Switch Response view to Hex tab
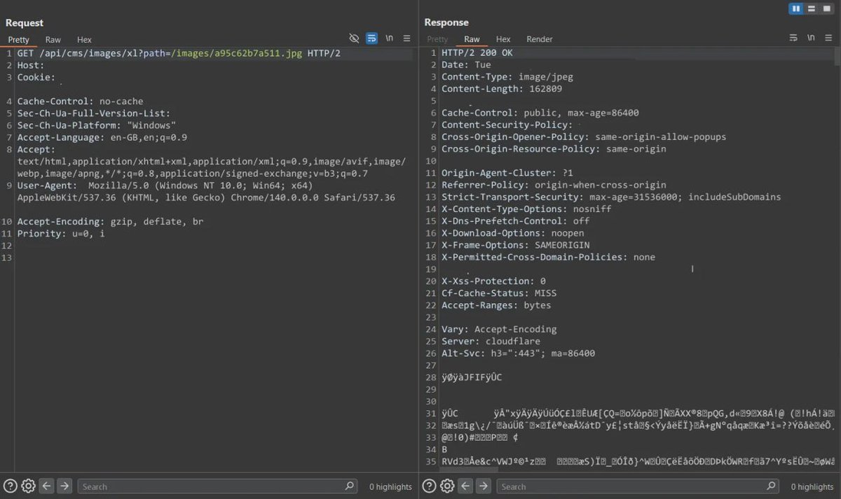The width and height of the screenshot is (841, 499). pyautogui.click(x=503, y=39)
